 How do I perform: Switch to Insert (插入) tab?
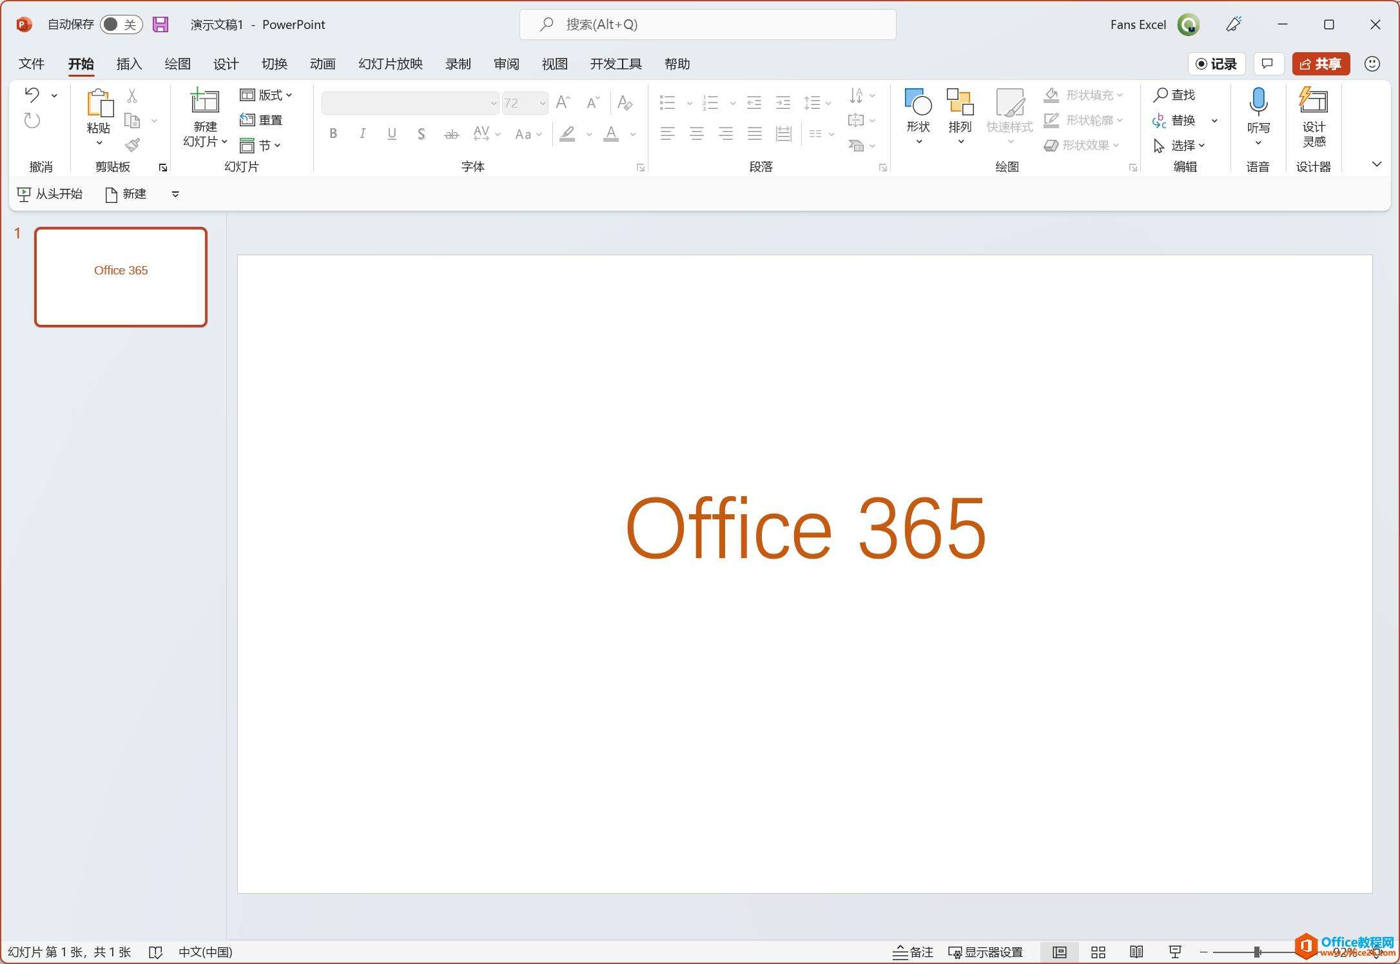coord(129,64)
